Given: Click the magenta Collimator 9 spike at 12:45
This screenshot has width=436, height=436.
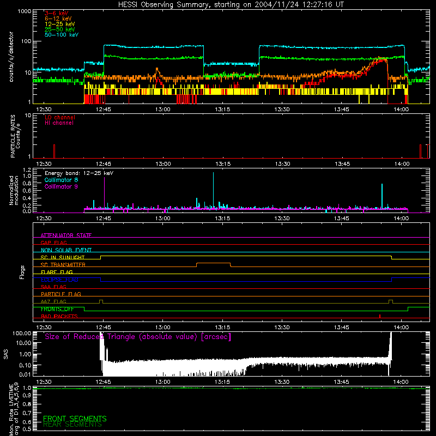Looking at the screenshot, I should [104, 193].
